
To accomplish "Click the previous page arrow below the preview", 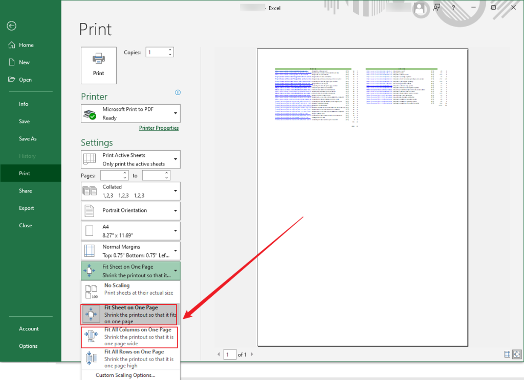I will pyautogui.click(x=218, y=354).
